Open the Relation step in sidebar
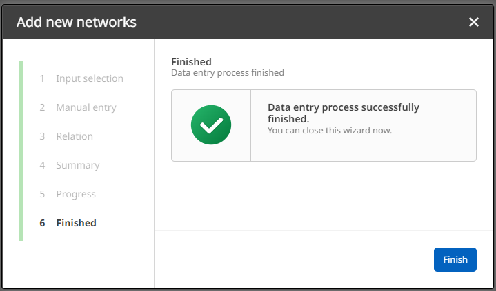 tap(75, 136)
